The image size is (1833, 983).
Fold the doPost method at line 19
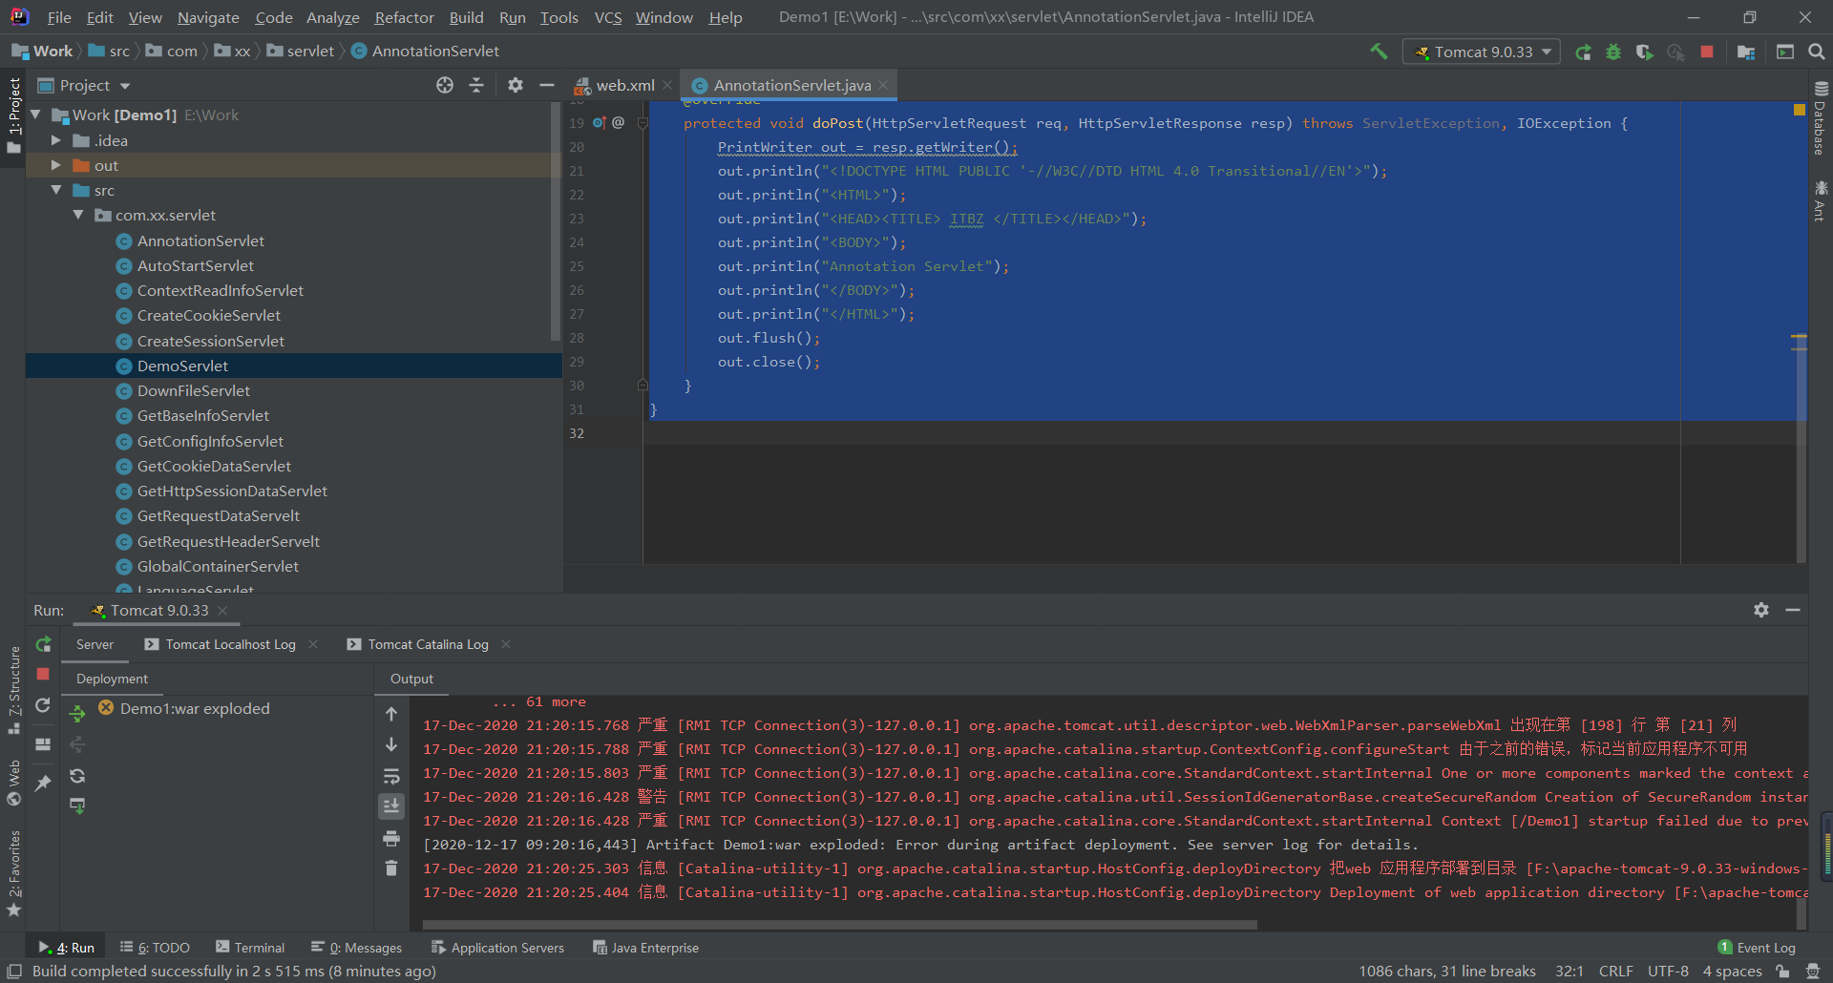click(643, 123)
